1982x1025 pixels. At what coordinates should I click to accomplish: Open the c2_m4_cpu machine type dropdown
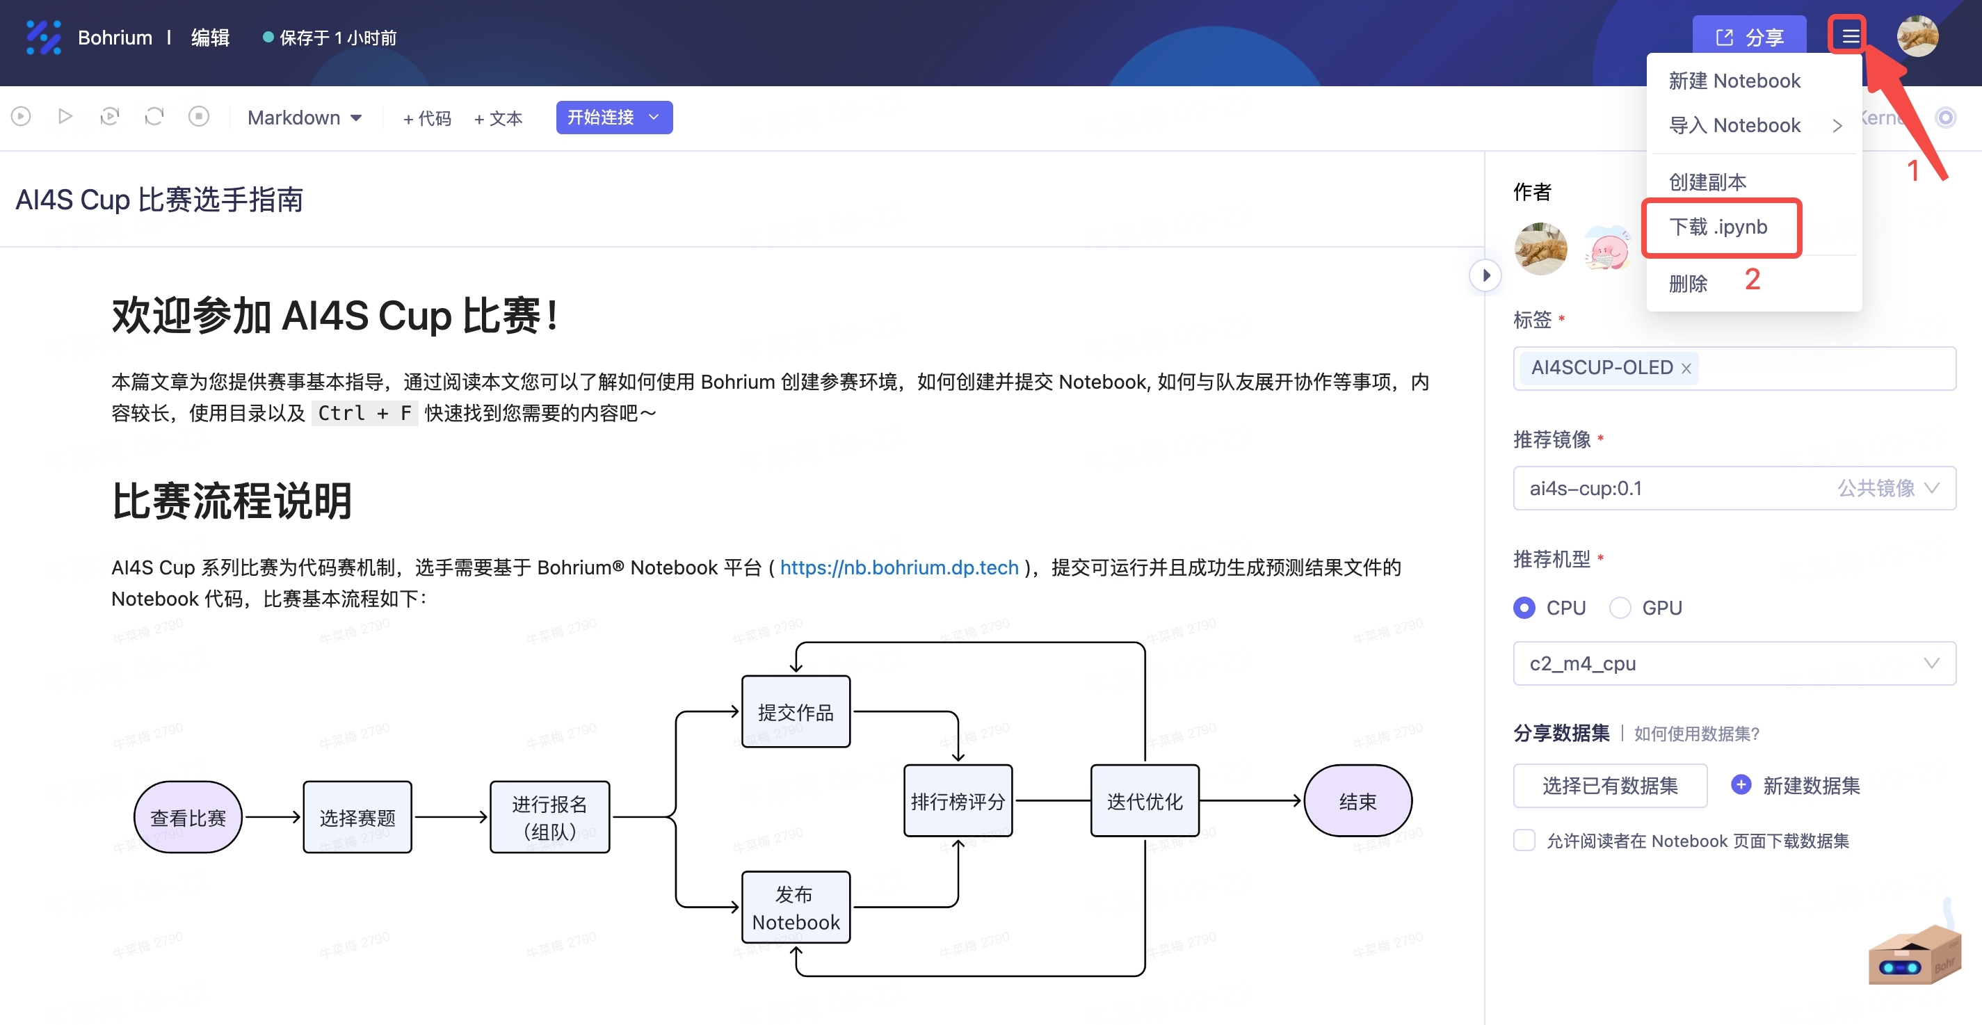[x=1734, y=663]
